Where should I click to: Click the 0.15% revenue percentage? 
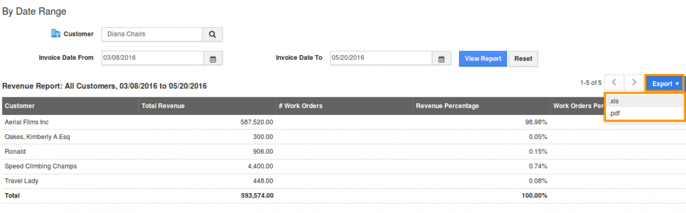[x=539, y=151]
